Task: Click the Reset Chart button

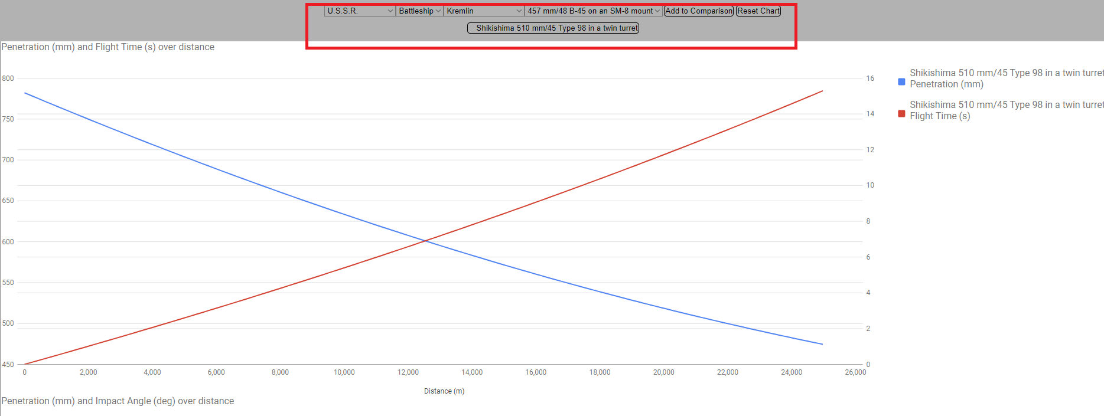Action: click(758, 11)
